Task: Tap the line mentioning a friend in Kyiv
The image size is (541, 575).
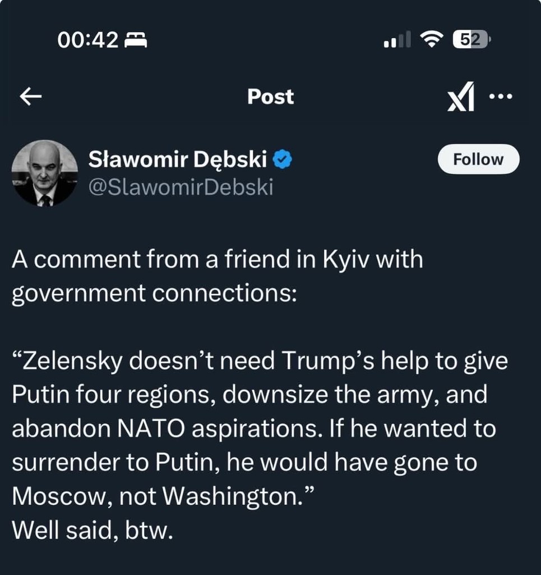Action: (218, 260)
